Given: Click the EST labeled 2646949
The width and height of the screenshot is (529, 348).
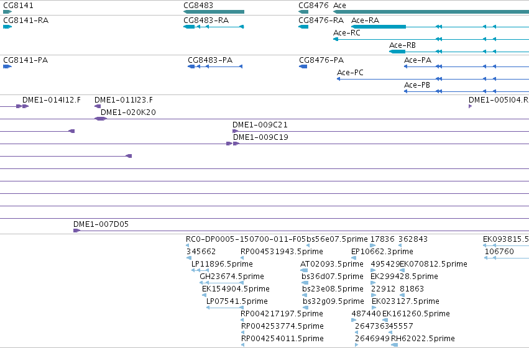Looking at the screenshot, I should pos(372,339).
